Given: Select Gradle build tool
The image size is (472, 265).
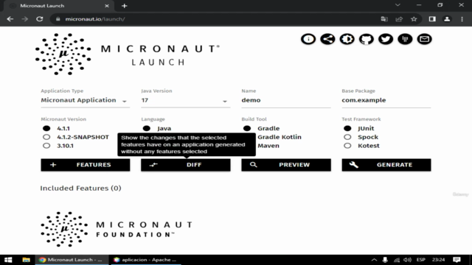Looking at the screenshot, I should 247,128.
